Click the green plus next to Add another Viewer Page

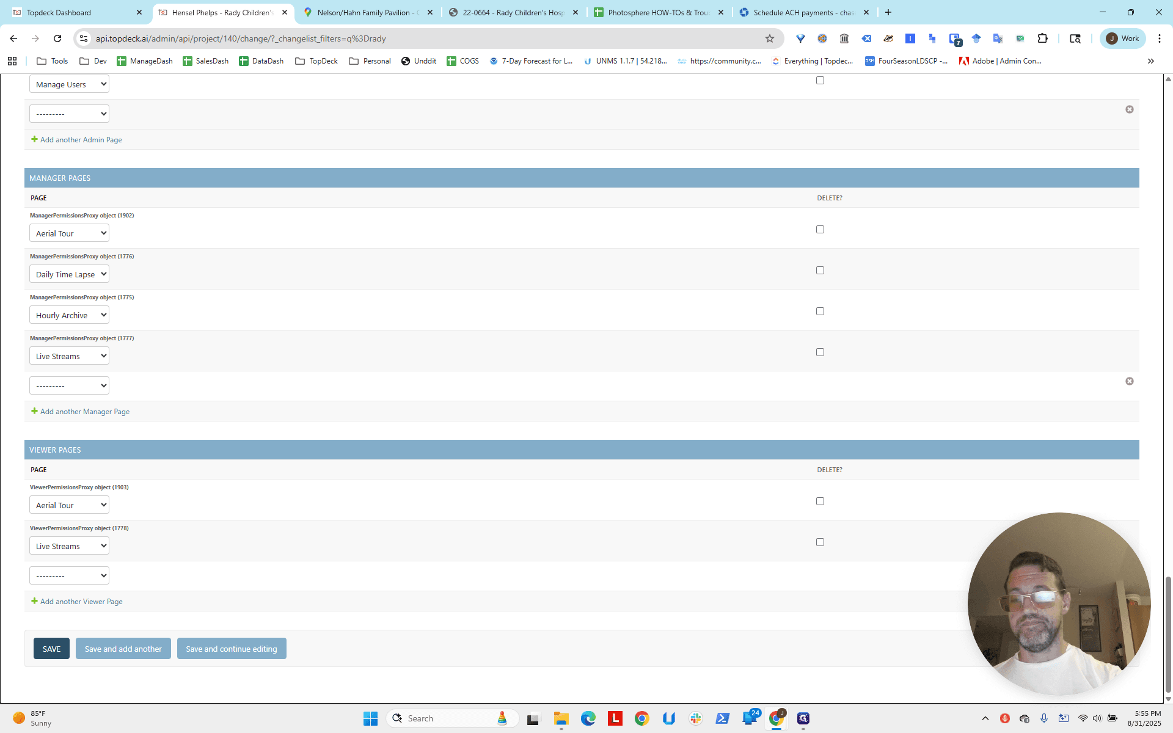(x=35, y=601)
